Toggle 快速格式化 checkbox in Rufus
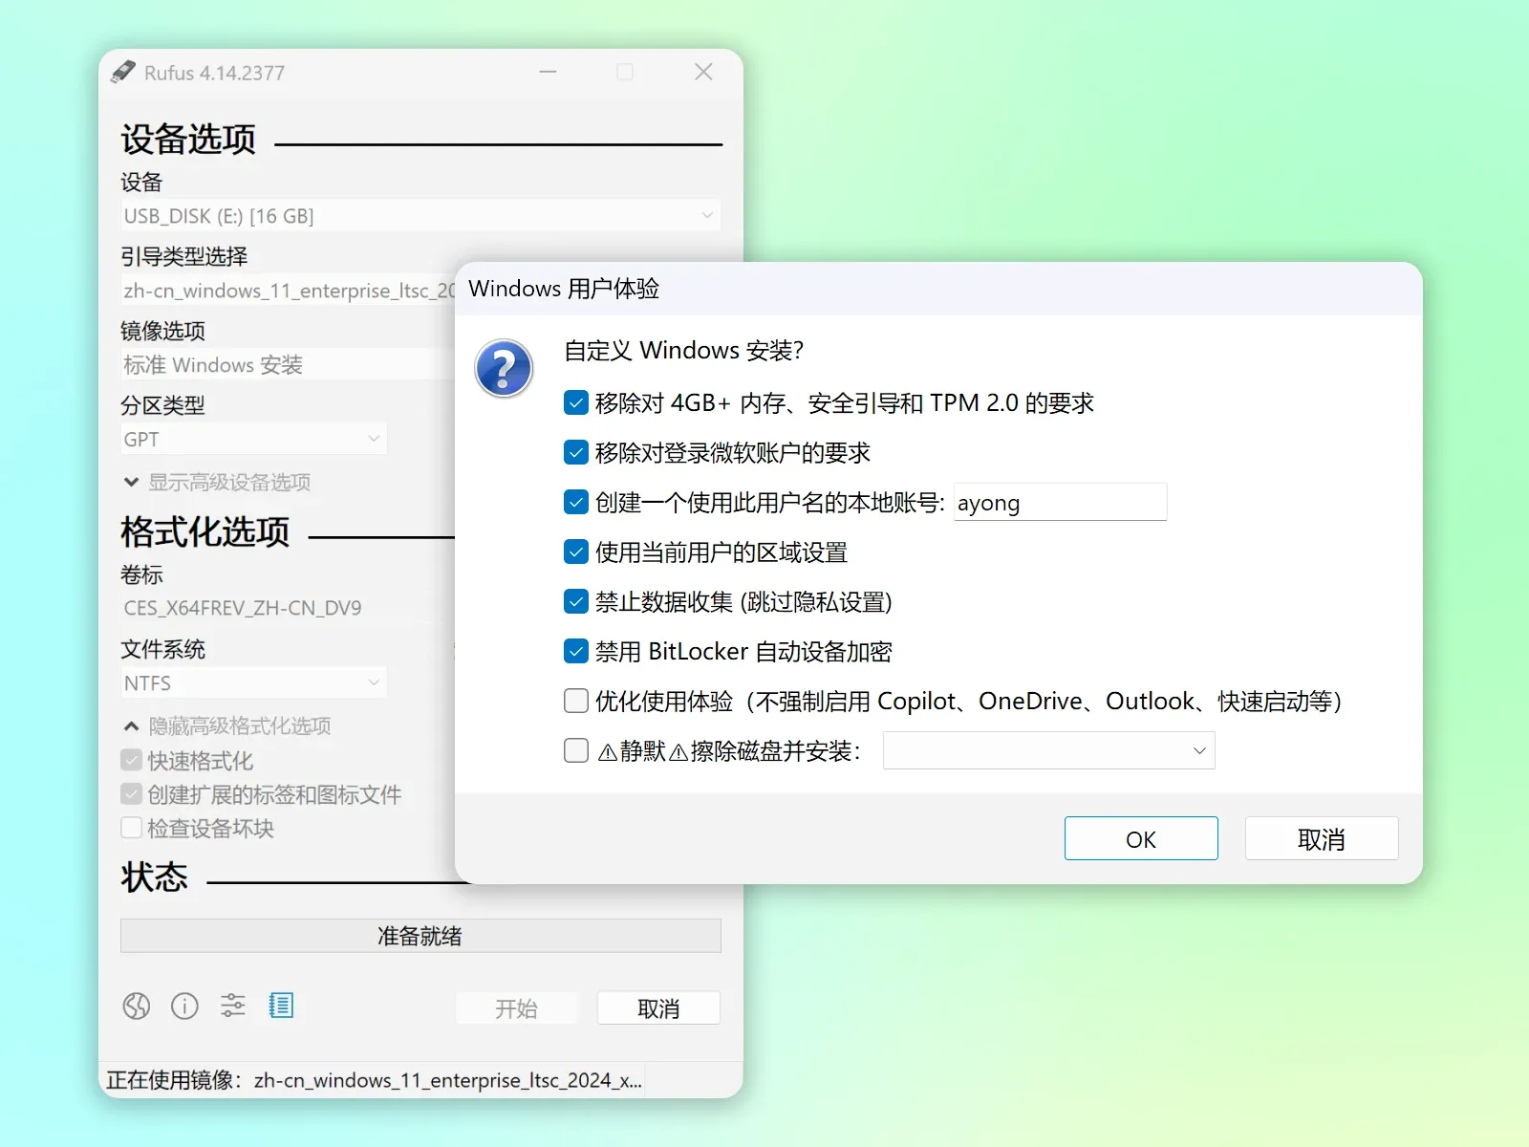This screenshot has width=1529, height=1147. coord(132,761)
